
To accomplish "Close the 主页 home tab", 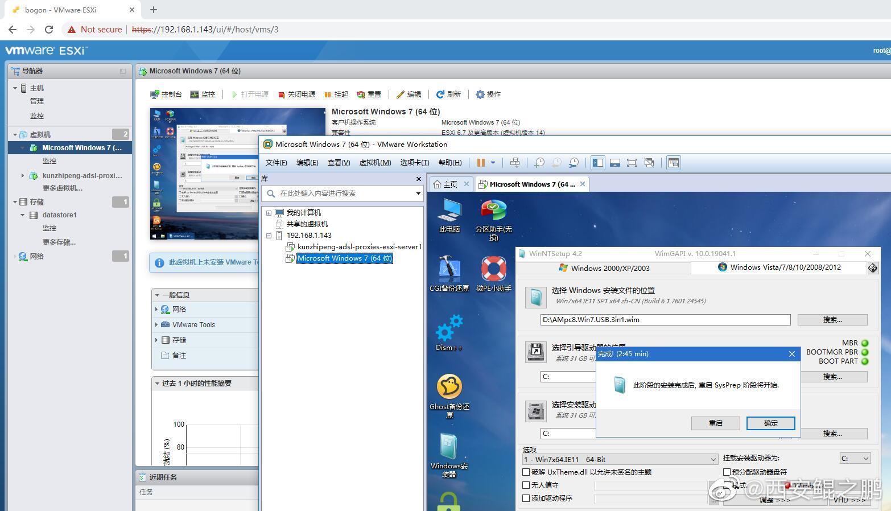I will [x=467, y=184].
